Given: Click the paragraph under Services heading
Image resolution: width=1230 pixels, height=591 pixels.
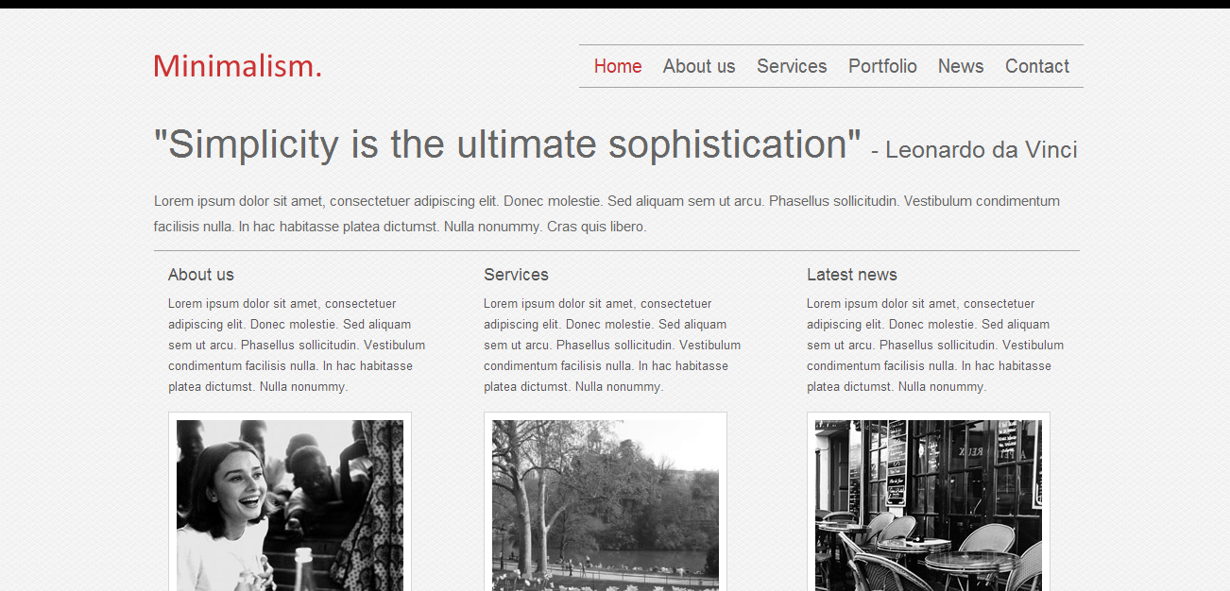Looking at the screenshot, I should point(613,346).
